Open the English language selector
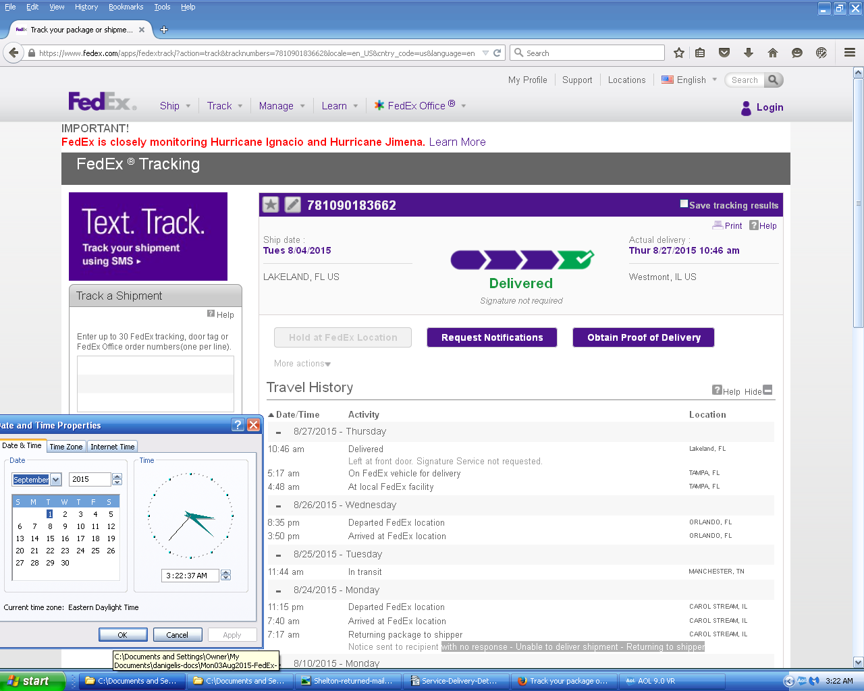 tap(690, 80)
